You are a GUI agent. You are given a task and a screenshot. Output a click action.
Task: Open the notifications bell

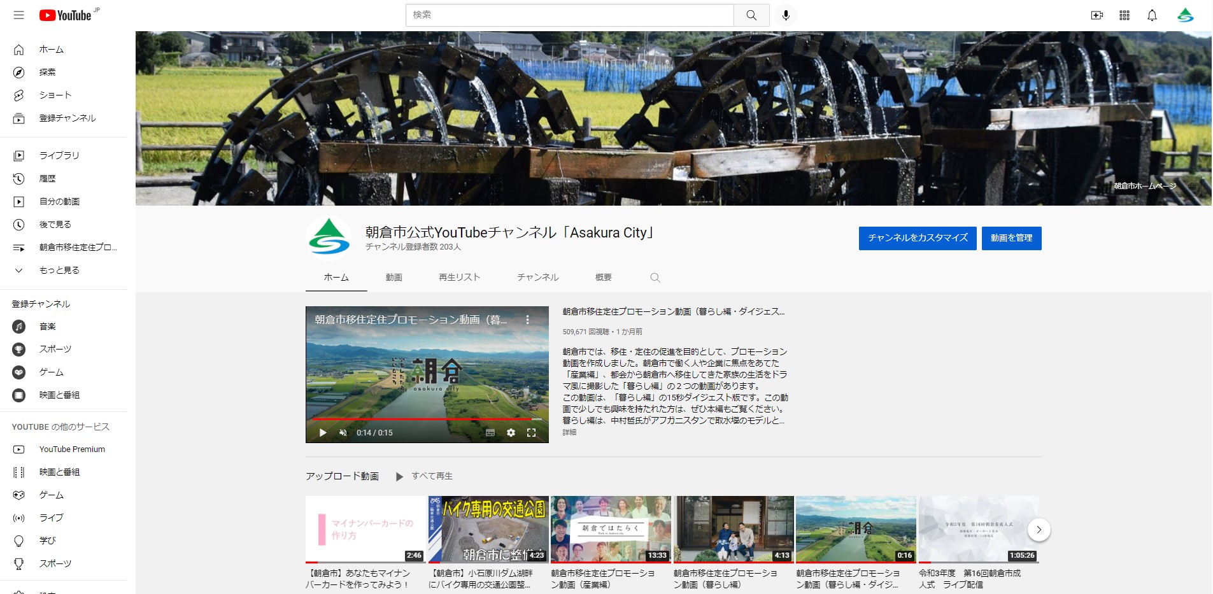pyautogui.click(x=1151, y=15)
